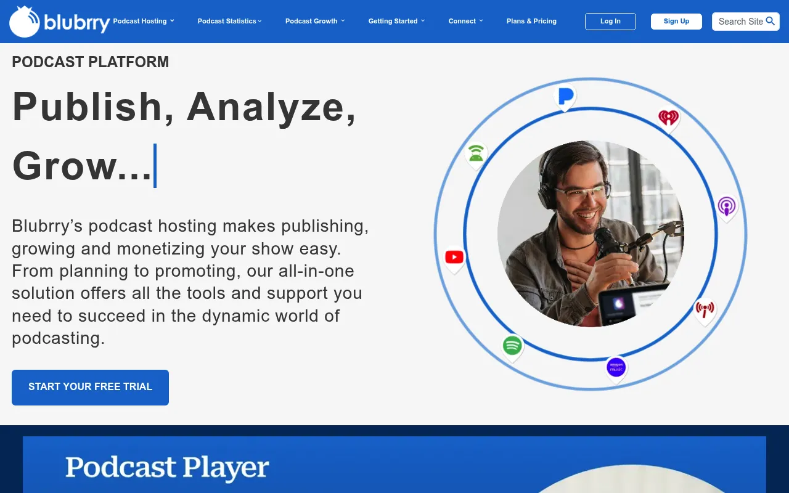Select the Amazon Music icon

(615, 368)
